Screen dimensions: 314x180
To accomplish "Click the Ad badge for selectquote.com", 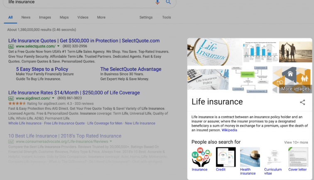I will (x=11, y=46).
